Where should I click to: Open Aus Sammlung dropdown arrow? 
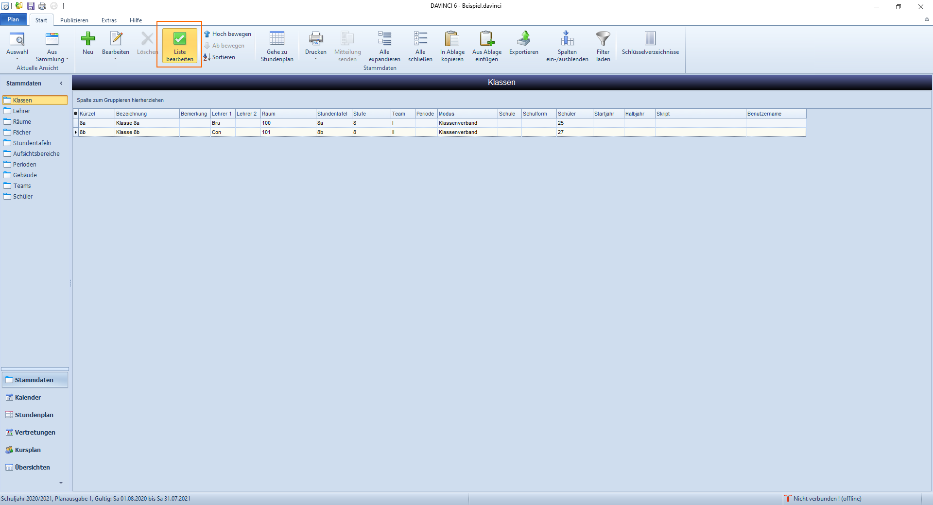click(x=67, y=59)
